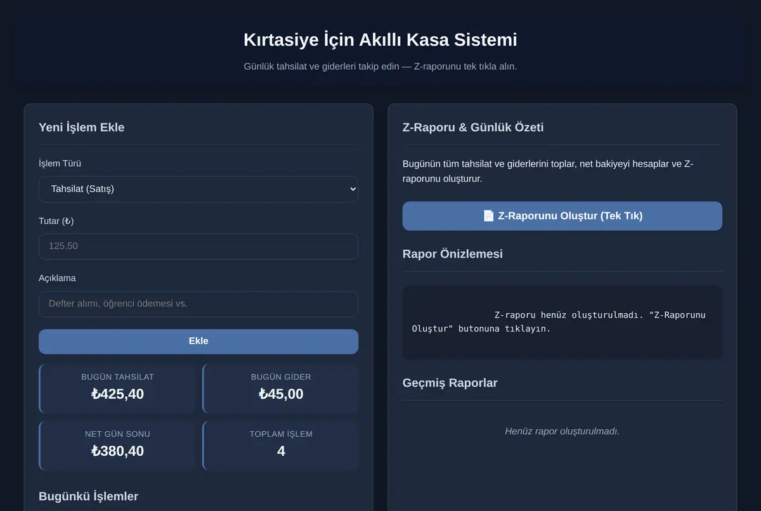This screenshot has height=511, width=761.
Task: Click the Bugünkü İşlemler heading
Action: [x=89, y=496]
